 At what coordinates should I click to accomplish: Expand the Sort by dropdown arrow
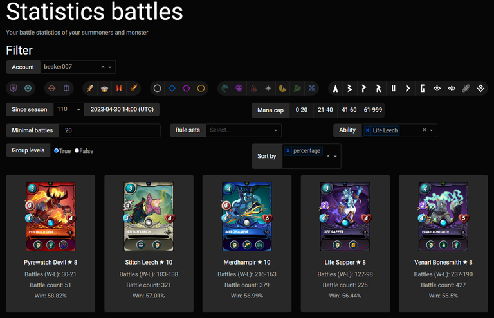[x=335, y=156]
